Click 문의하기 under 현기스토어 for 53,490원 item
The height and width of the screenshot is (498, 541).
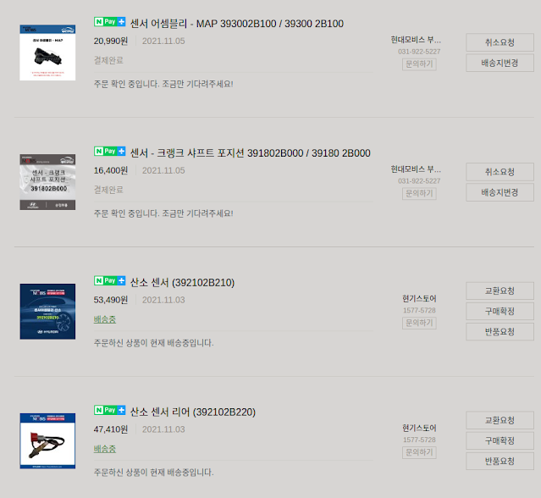coord(419,323)
